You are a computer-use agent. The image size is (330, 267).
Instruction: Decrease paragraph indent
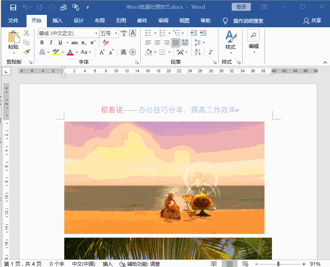click(x=194, y=33)
